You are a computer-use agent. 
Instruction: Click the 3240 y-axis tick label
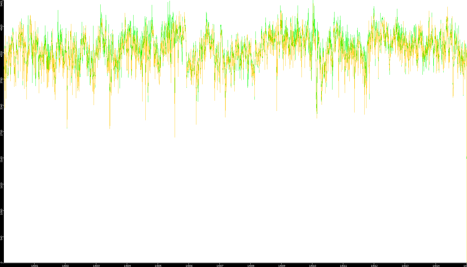tap(2, 107)
